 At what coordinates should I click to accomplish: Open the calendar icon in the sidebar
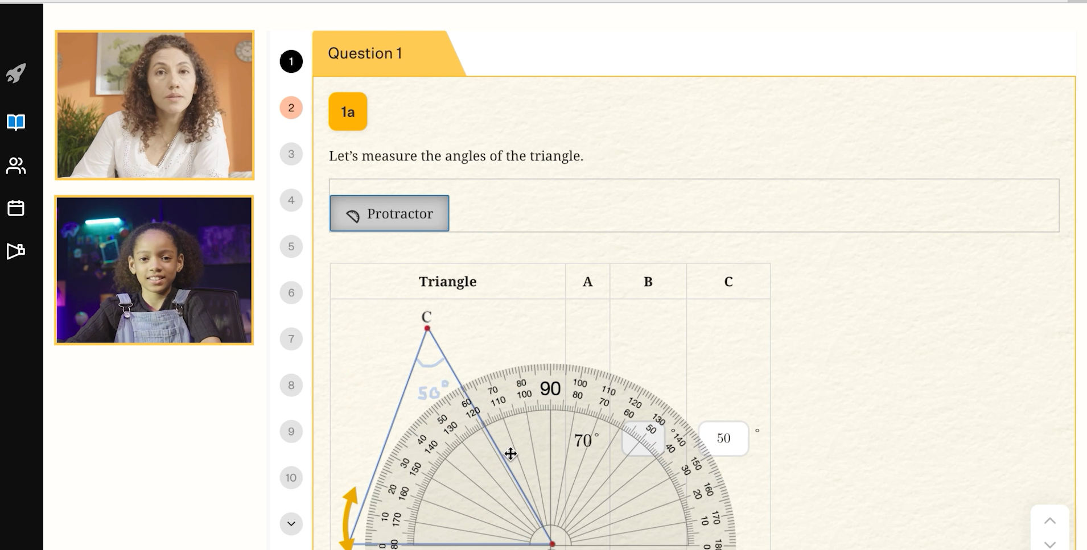coord(16,208)
